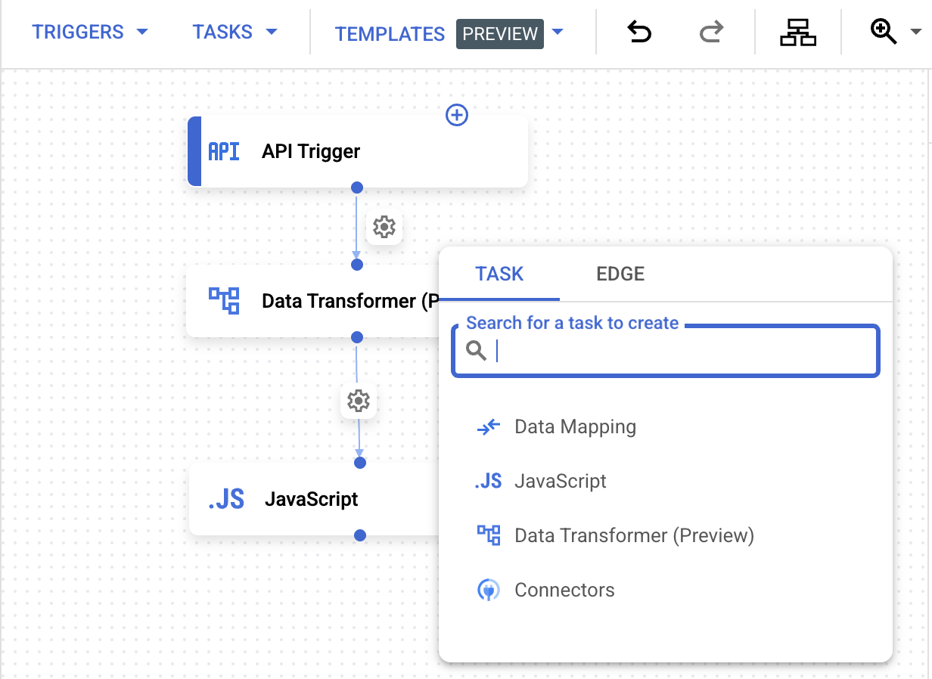Click the undo icon in the toolbar
Screen dimensions: 932x679
click(x=638, y=33)
